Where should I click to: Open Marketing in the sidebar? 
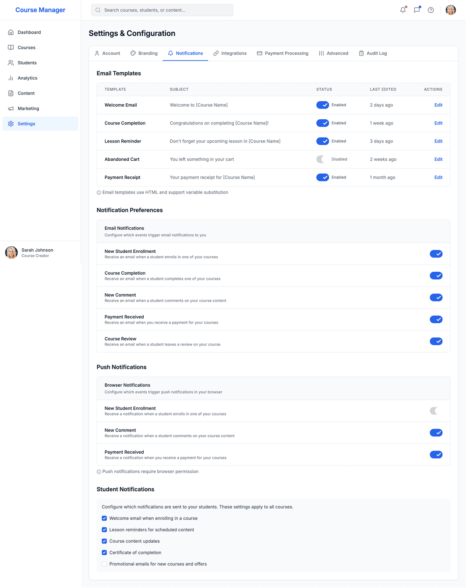click(x=28, y=108)
